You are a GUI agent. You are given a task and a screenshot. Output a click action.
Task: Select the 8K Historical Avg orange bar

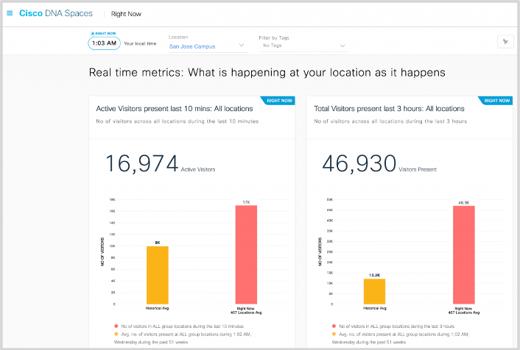click(158, 274)
